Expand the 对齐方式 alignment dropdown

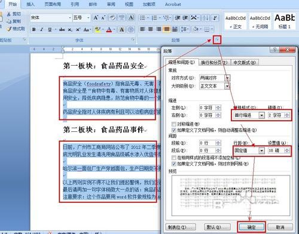point(227,78)
